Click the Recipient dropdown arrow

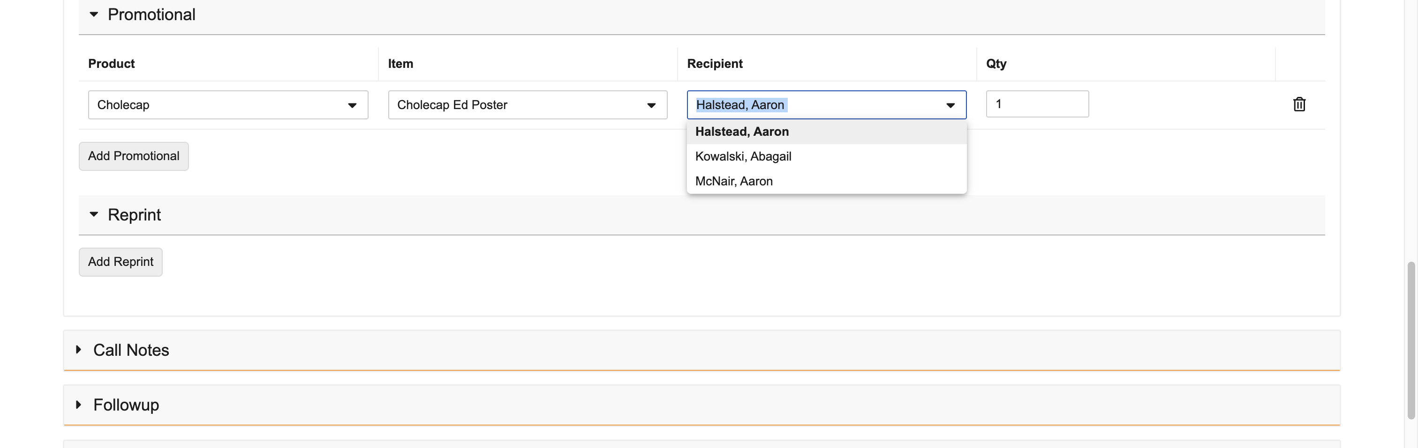click(x=950, y=105)
